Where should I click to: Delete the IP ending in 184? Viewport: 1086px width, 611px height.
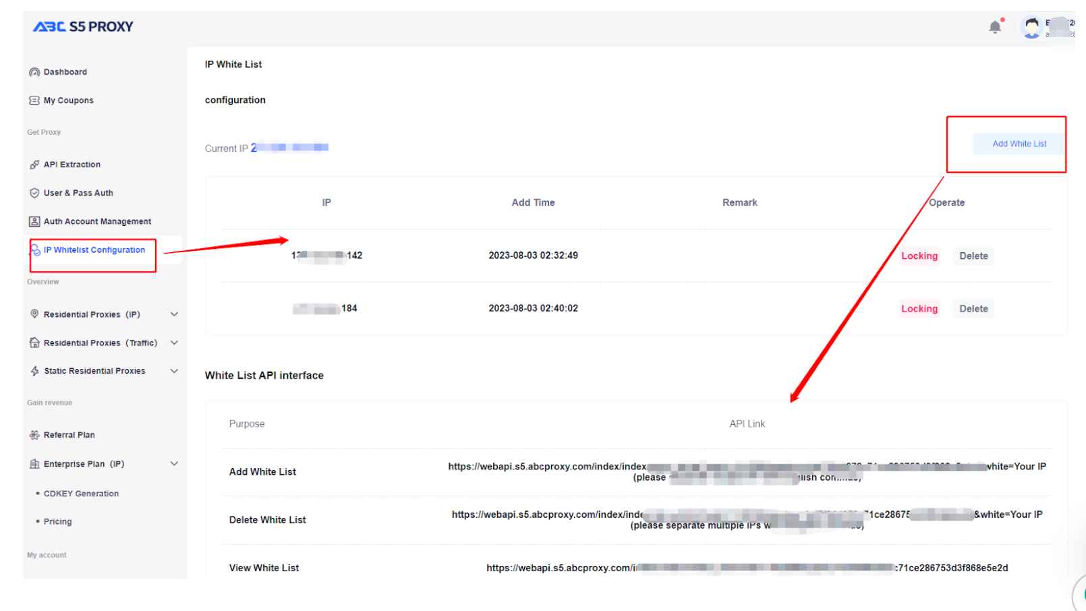(973, 309)
